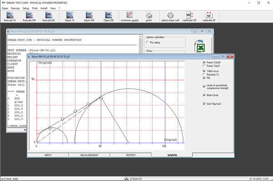This screenshot has height=181, width=273.
Task: Click the print toolbar icon
Action: coord(149,17)
